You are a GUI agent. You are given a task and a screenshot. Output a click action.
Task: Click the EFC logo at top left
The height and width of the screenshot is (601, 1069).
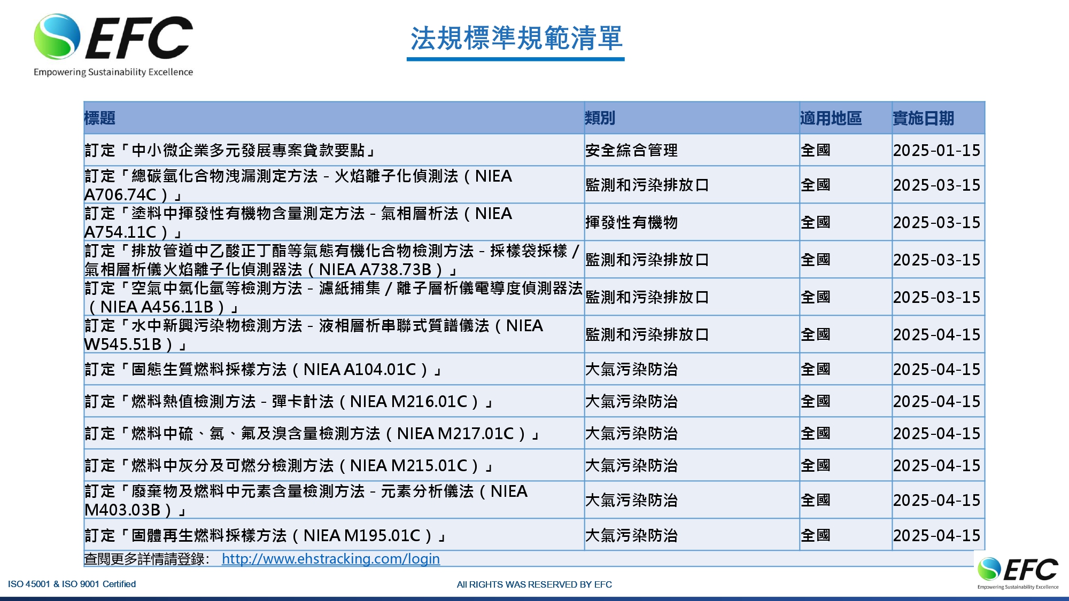pos(113,45)
